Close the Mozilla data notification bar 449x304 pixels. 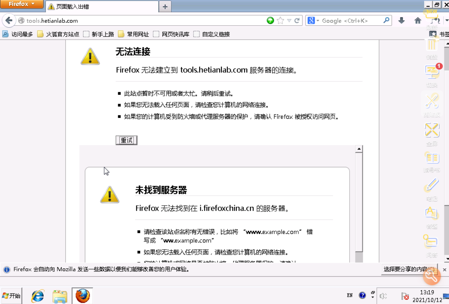pos(445,270)
